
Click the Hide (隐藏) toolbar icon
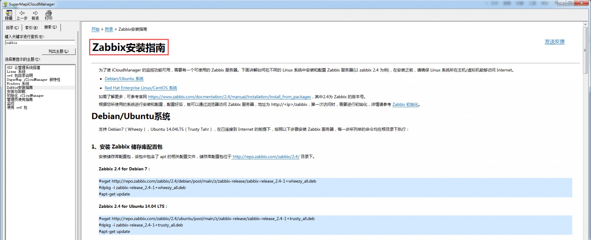pos(9,15)
